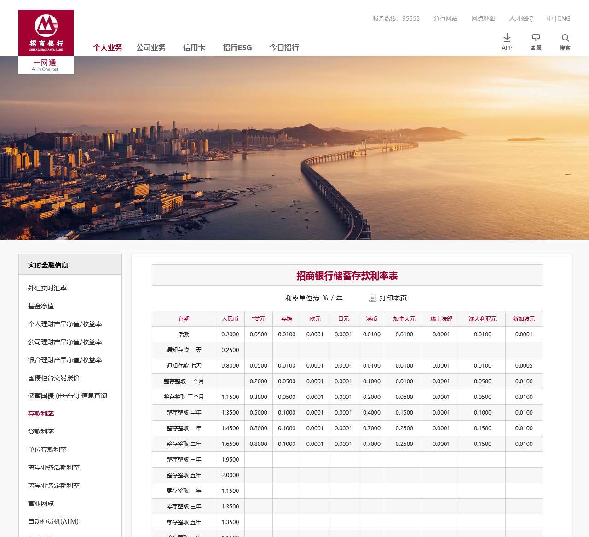Open 外汇实时汇率 in the sidebar

coord(47,288)
